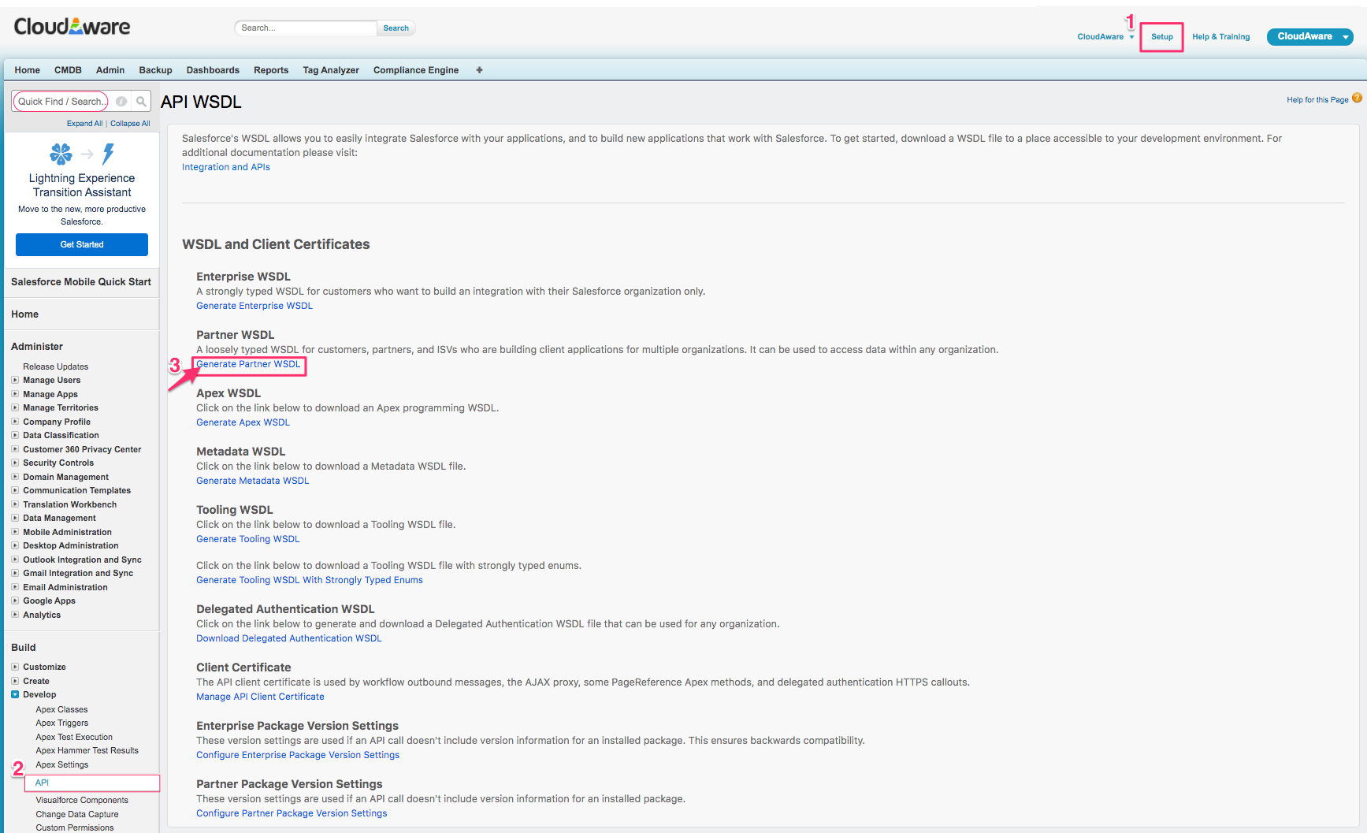The height and width of the screenshot is (833, 1367).
Task: Click the header search input field
Action: click(x=306, y=28)
